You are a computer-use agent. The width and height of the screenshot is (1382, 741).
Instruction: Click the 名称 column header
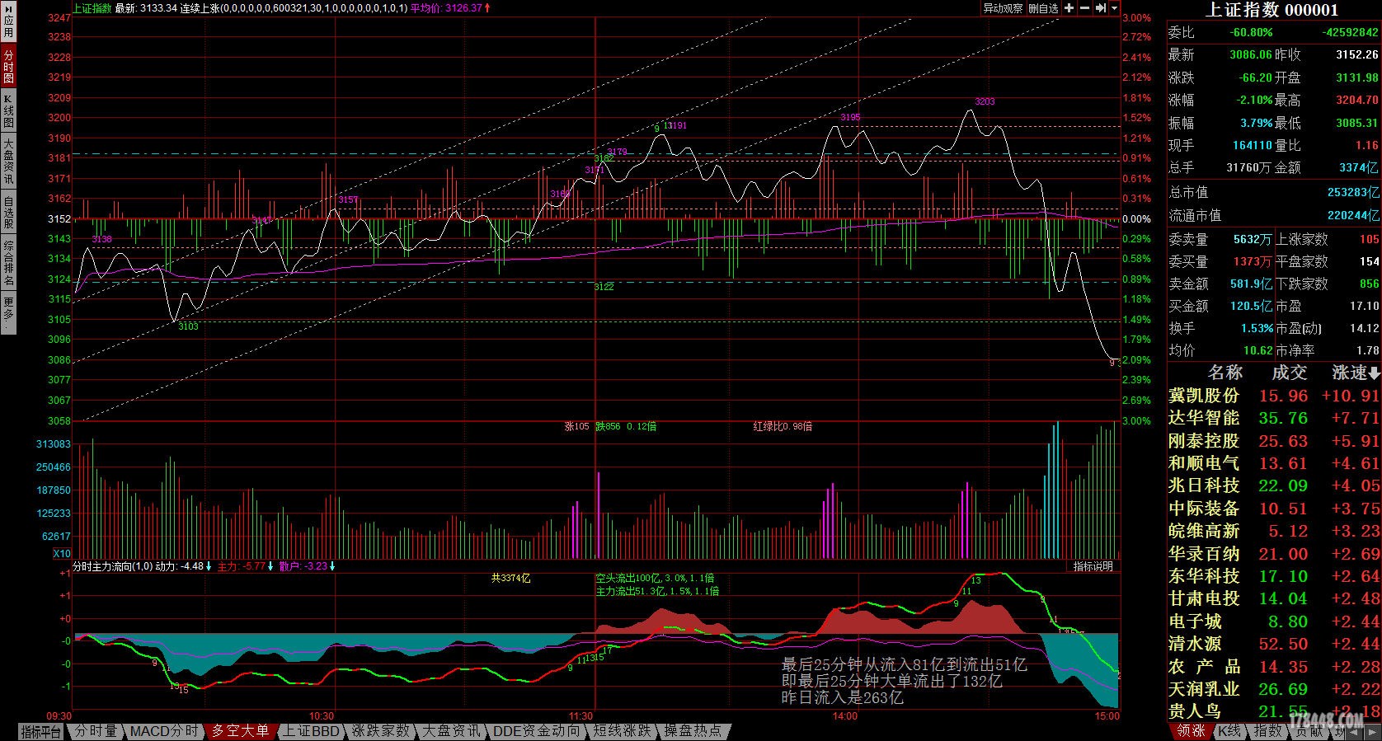[x=1225, y=373]
